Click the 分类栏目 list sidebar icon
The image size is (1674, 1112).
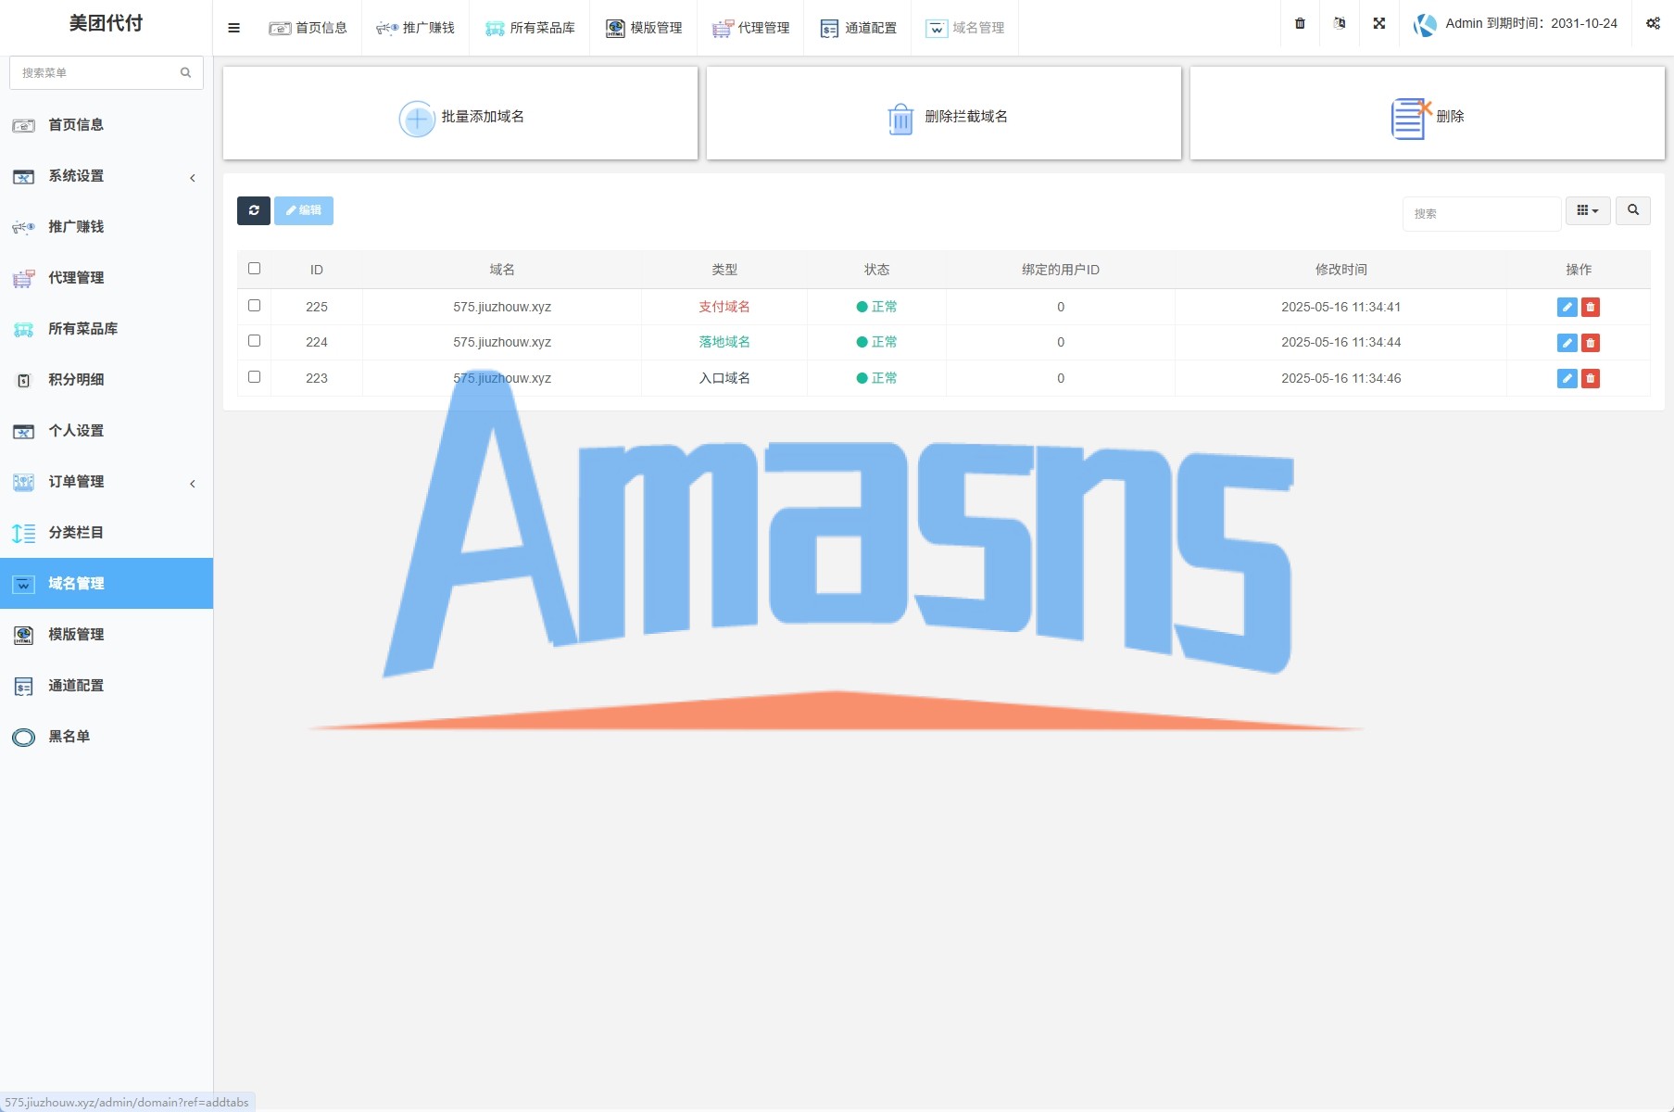coord(23,533)
